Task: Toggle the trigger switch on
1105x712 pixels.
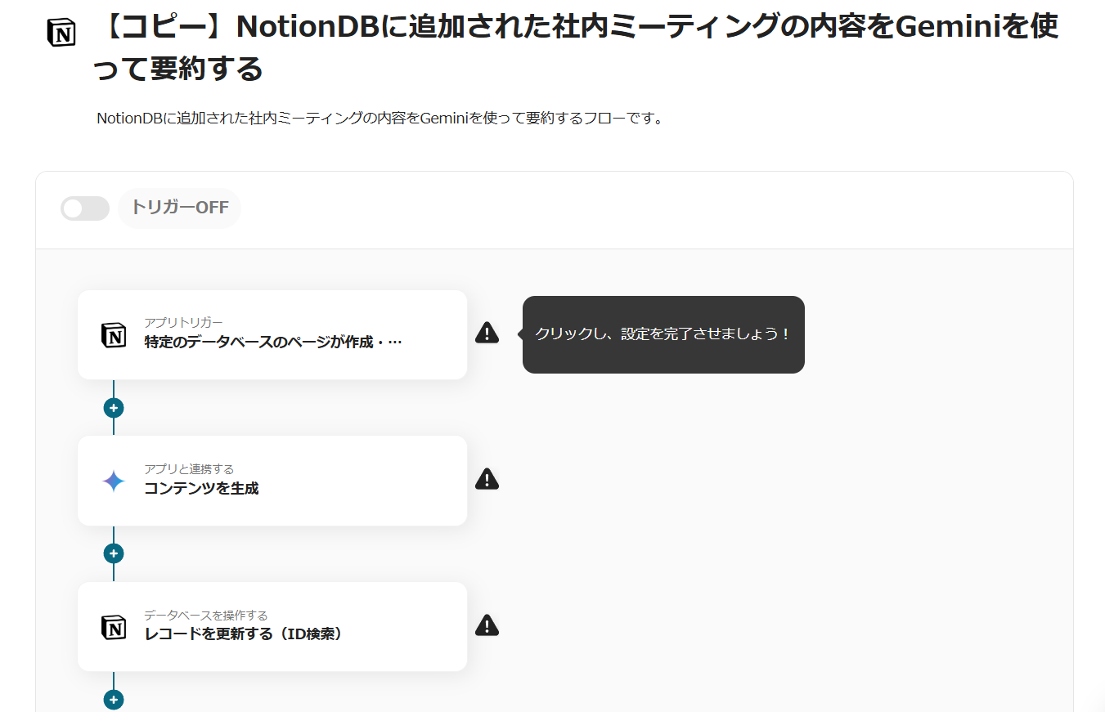Action: 85,208
